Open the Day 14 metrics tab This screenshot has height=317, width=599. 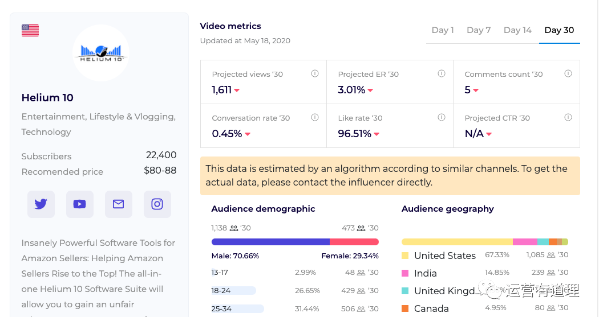(x=517, y=30)
